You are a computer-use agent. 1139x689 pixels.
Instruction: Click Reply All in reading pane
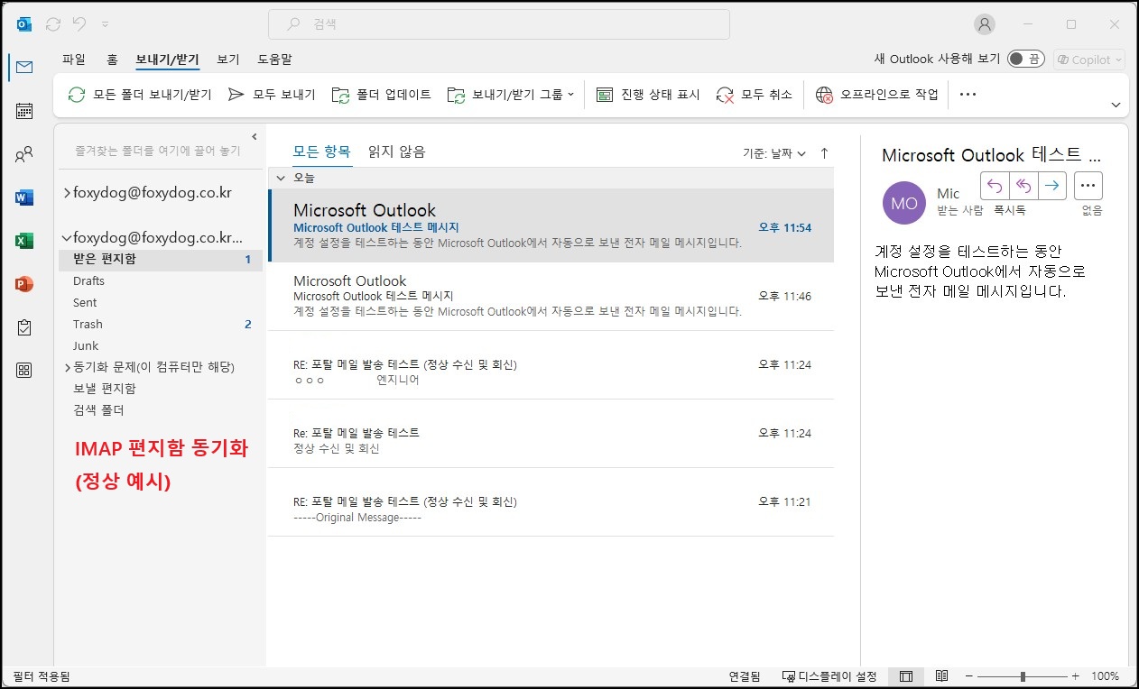point(1023,186)
